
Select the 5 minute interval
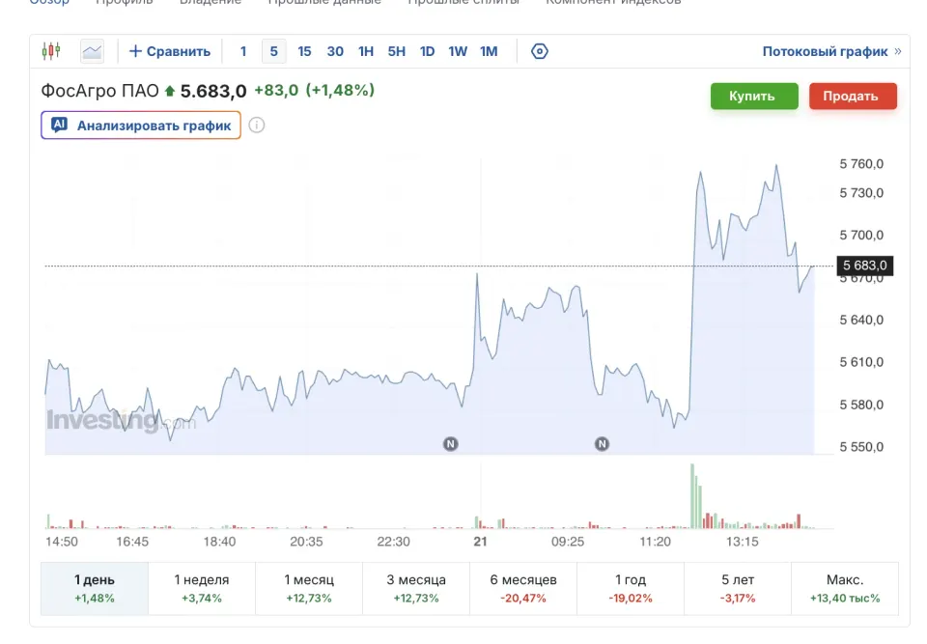point(273,51)
